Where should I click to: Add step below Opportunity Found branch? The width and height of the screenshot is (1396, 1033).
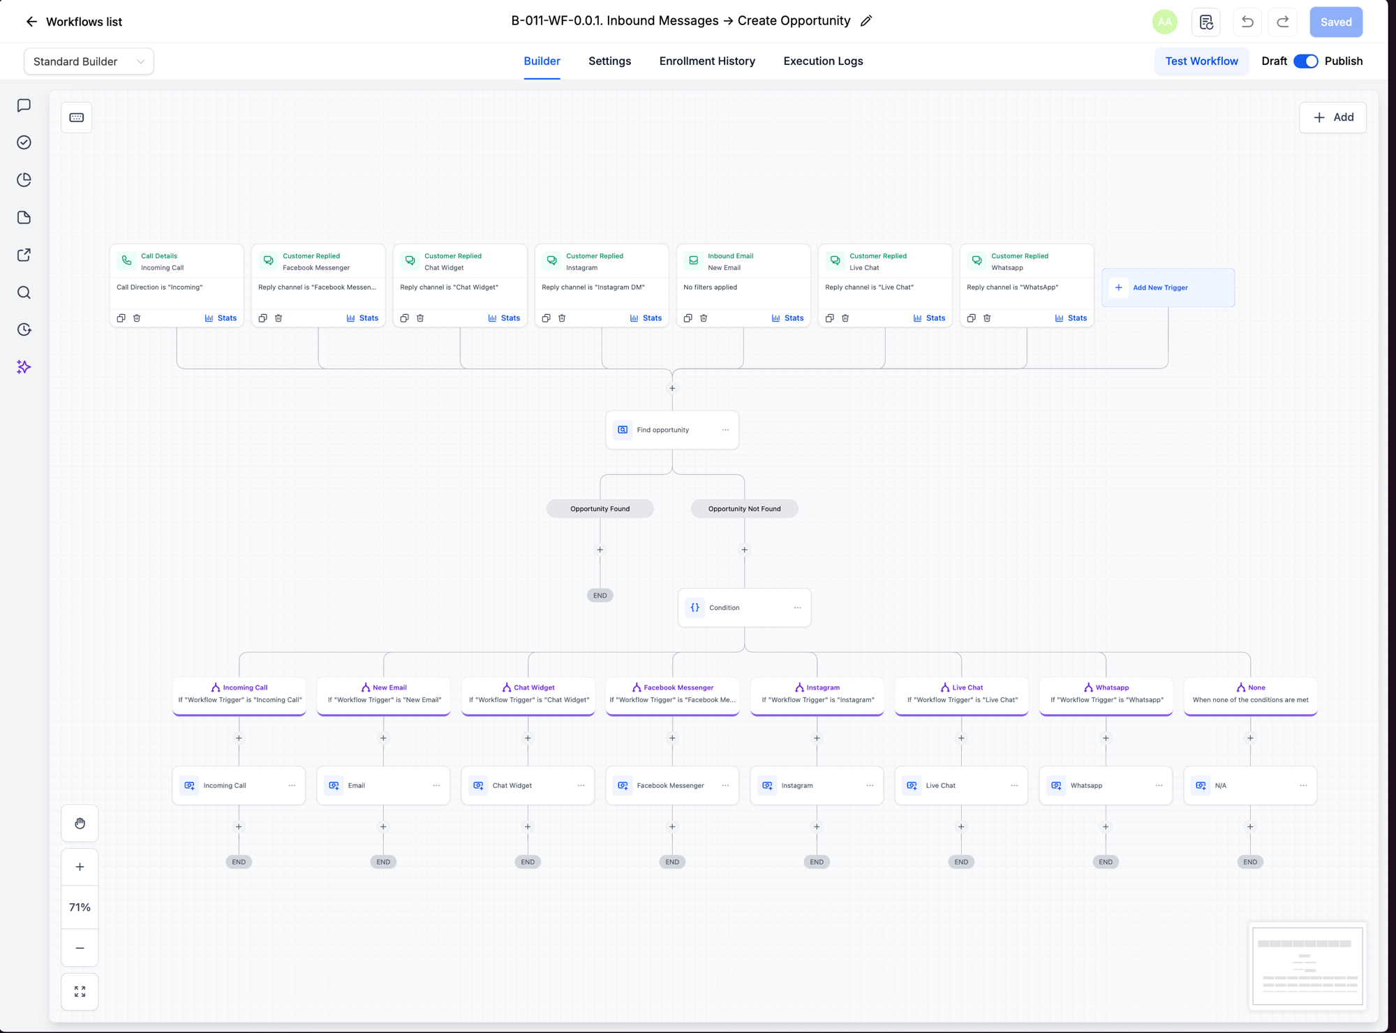[x=600, y=550]
